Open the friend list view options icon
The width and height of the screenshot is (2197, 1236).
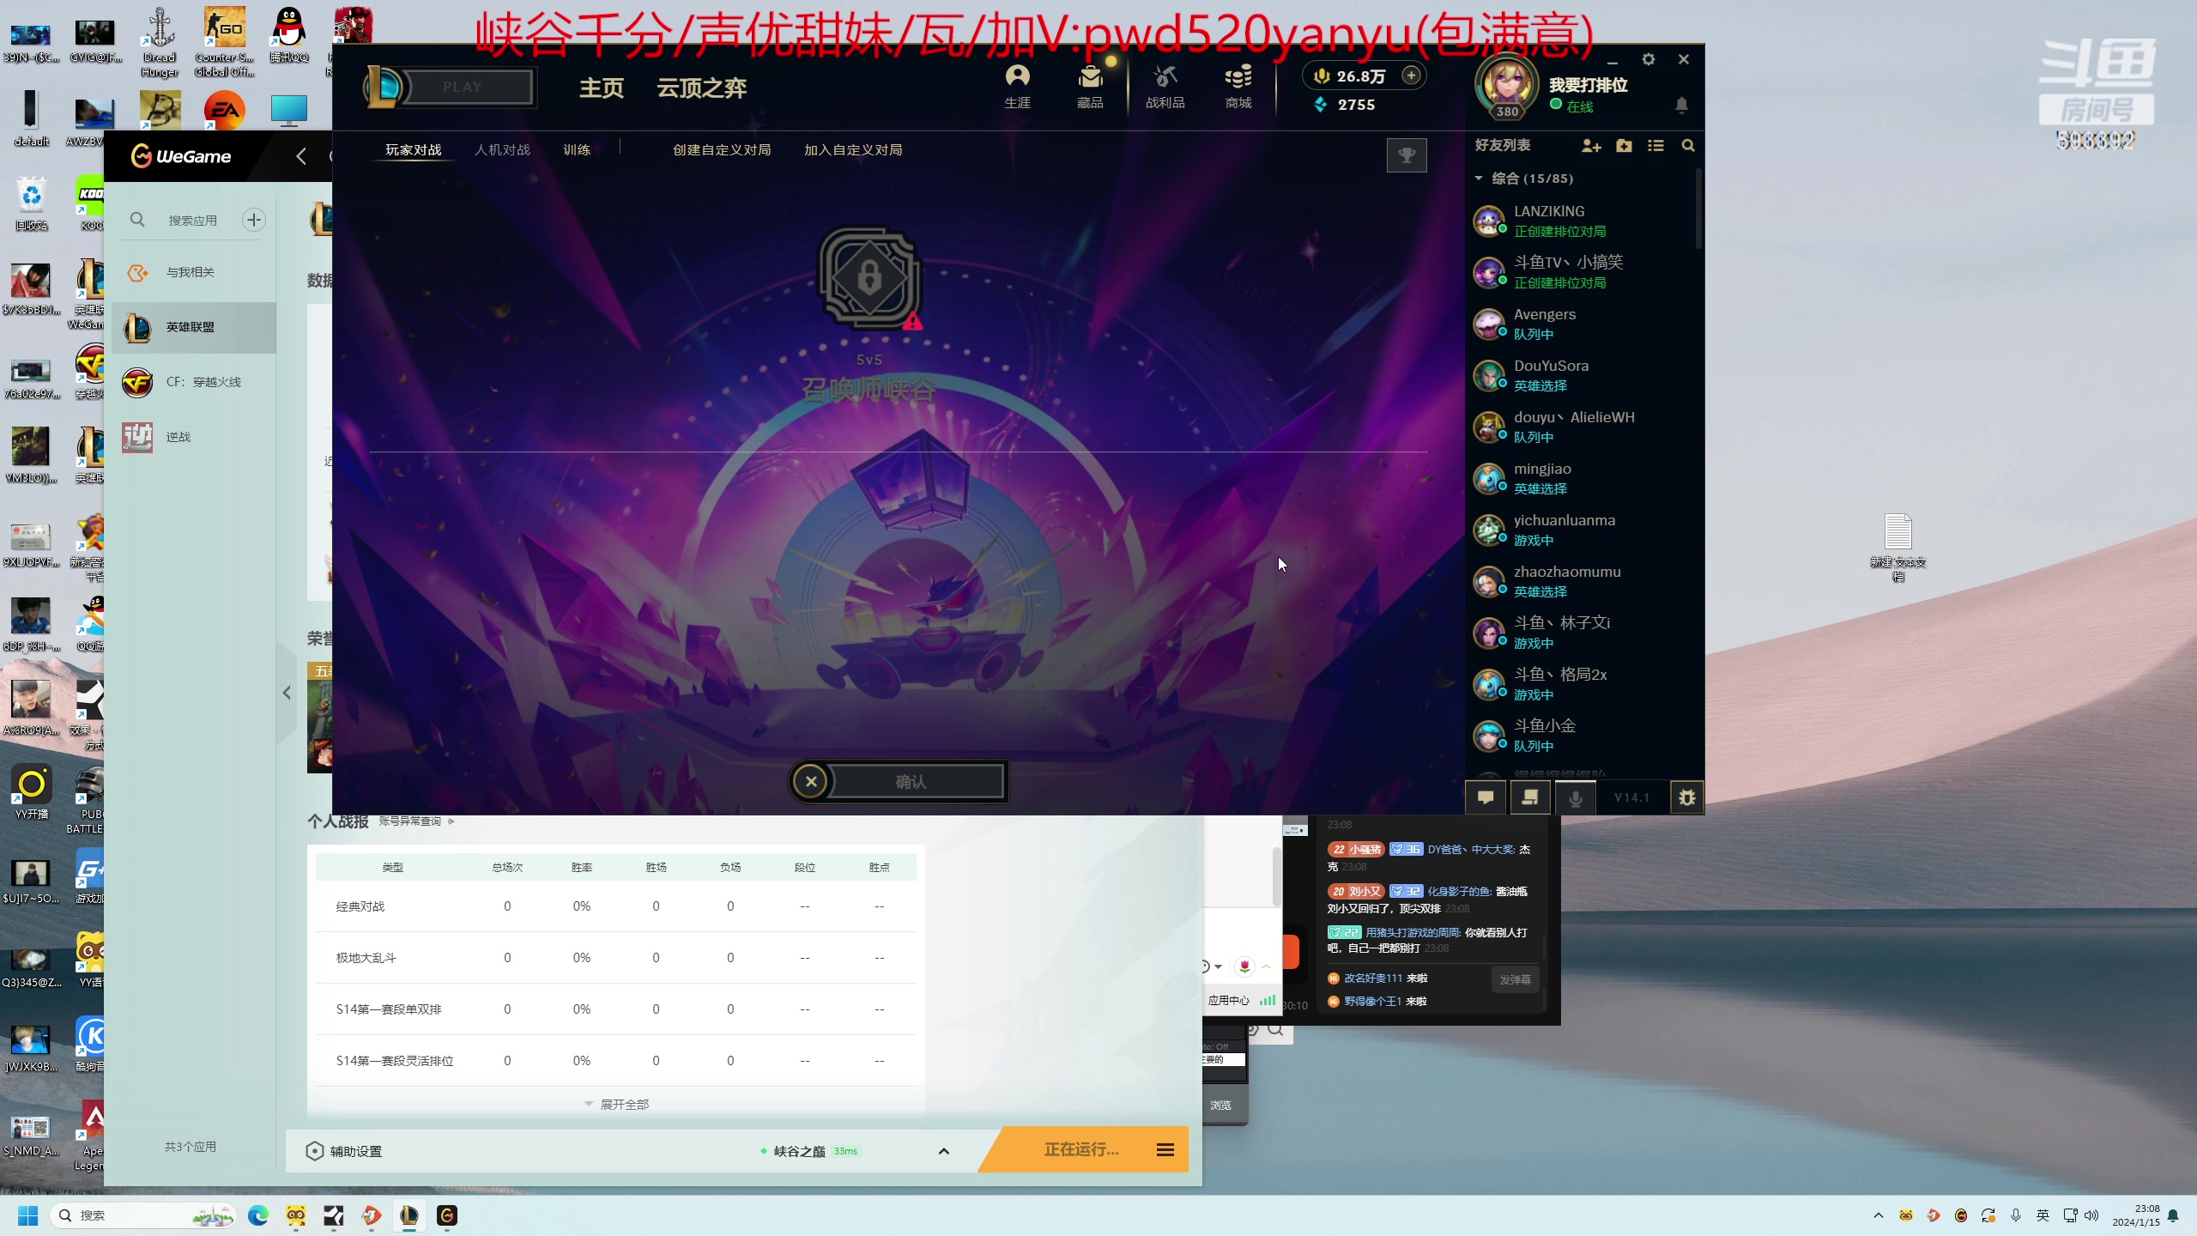pyautogui.click(x=1655, y=146)
